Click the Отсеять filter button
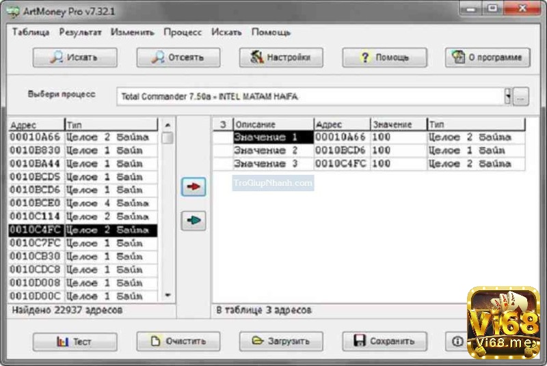Screen dimensions: 547x366 178,57
